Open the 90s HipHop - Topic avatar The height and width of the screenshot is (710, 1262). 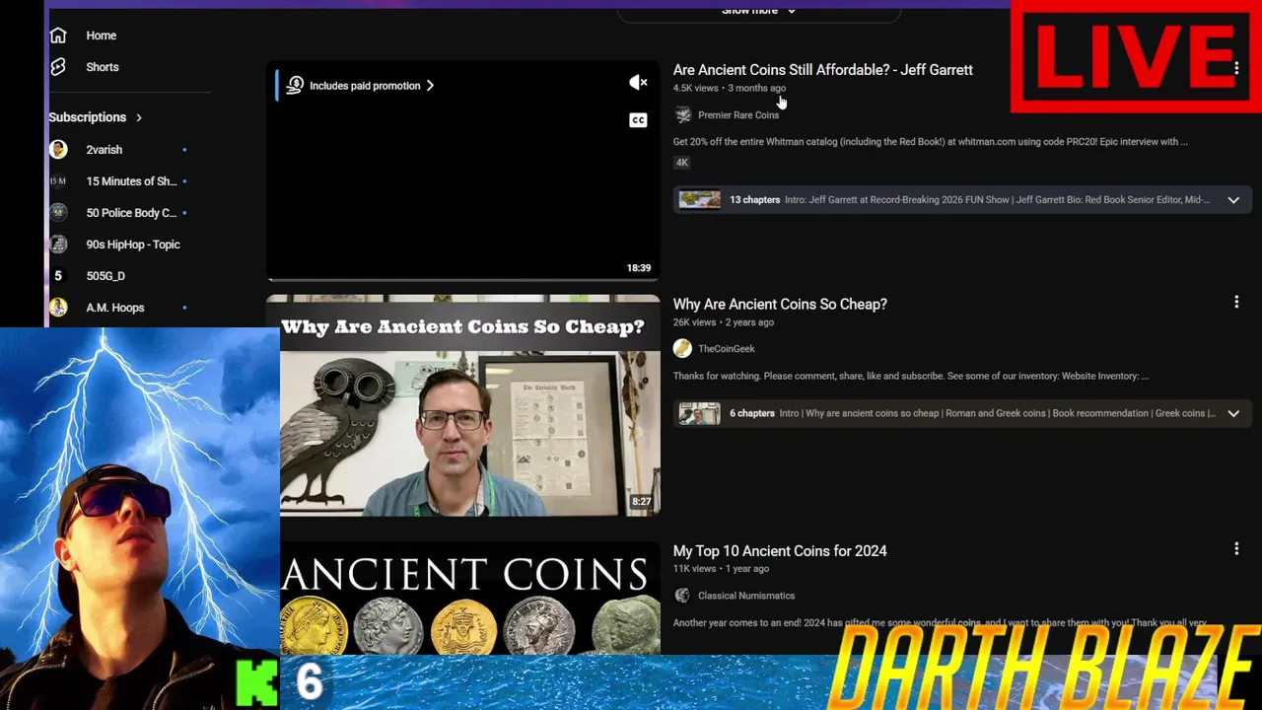click(x=58, y=245)
